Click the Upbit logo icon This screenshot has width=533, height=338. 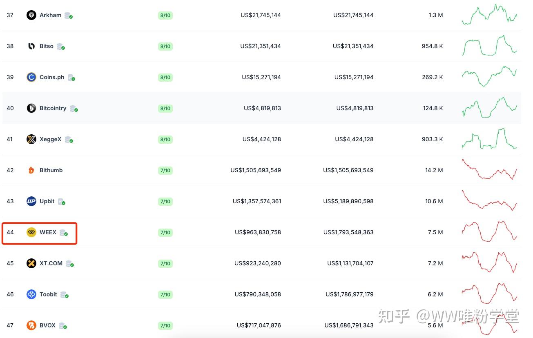[31, 201]
